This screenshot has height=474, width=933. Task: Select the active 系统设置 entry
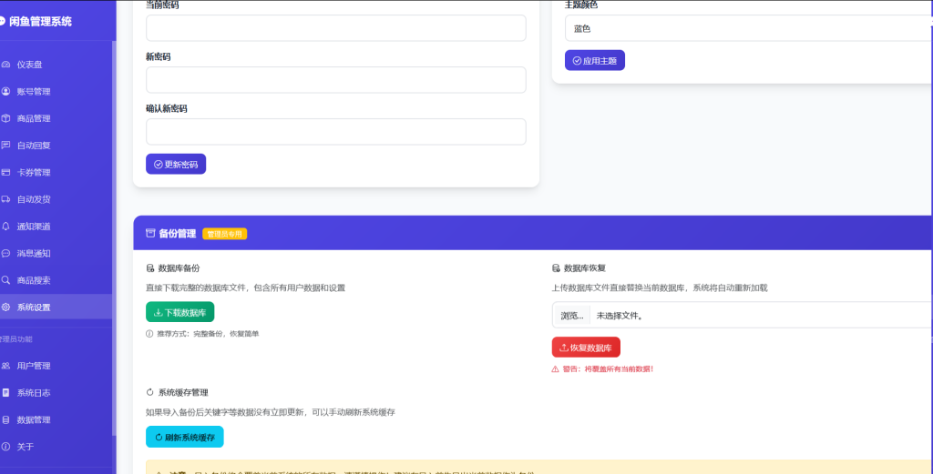point(56,308)
